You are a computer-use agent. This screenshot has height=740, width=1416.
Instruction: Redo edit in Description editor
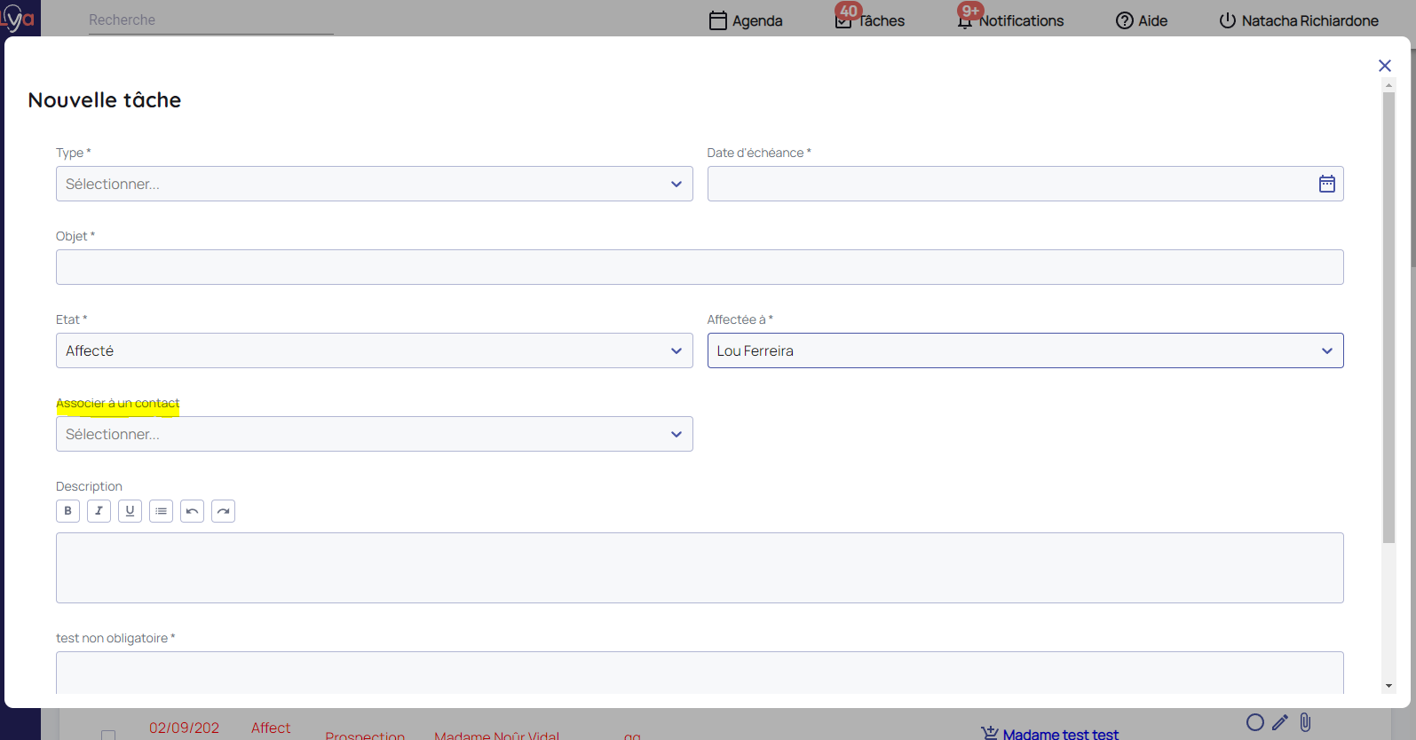click(223, 511)
